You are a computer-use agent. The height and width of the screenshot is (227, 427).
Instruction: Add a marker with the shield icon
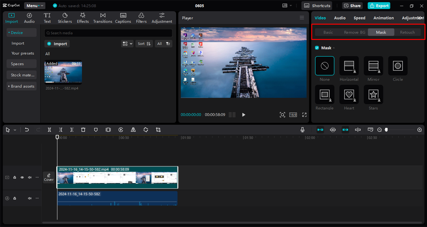[x=96, y=130]
